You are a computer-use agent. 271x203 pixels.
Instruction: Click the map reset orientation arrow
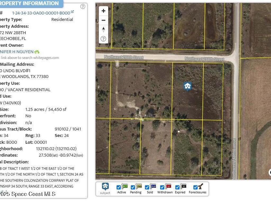pos(103,29)
